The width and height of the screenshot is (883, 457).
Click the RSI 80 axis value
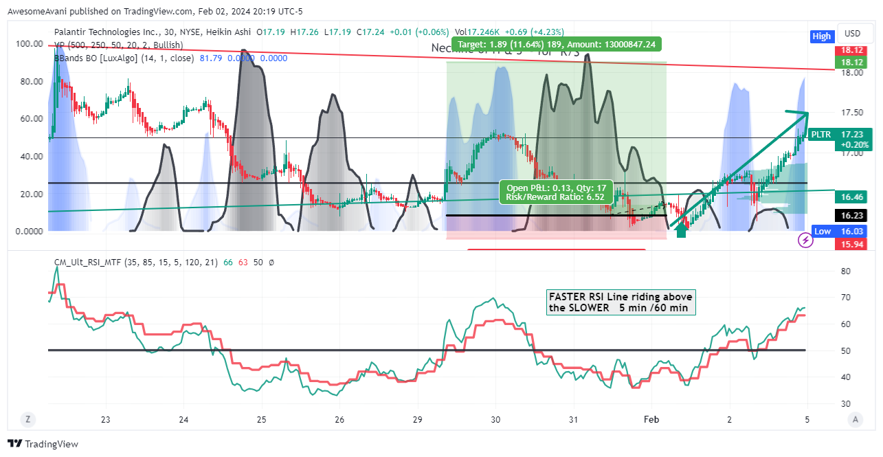[845, 271]
